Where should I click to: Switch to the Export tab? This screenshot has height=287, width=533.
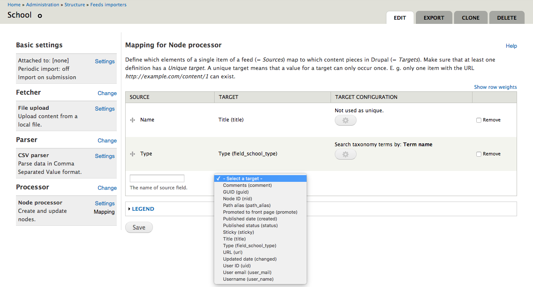click(434, 18)
